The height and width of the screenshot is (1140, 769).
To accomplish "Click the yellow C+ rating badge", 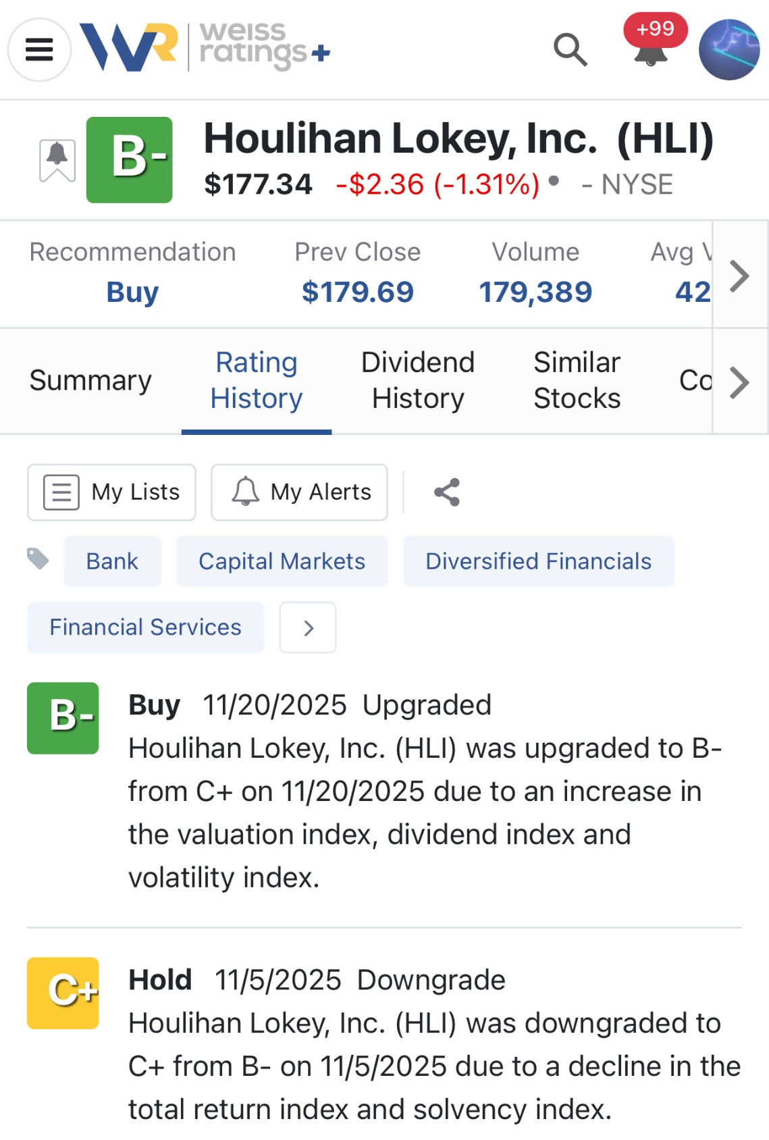I will 63,993.
